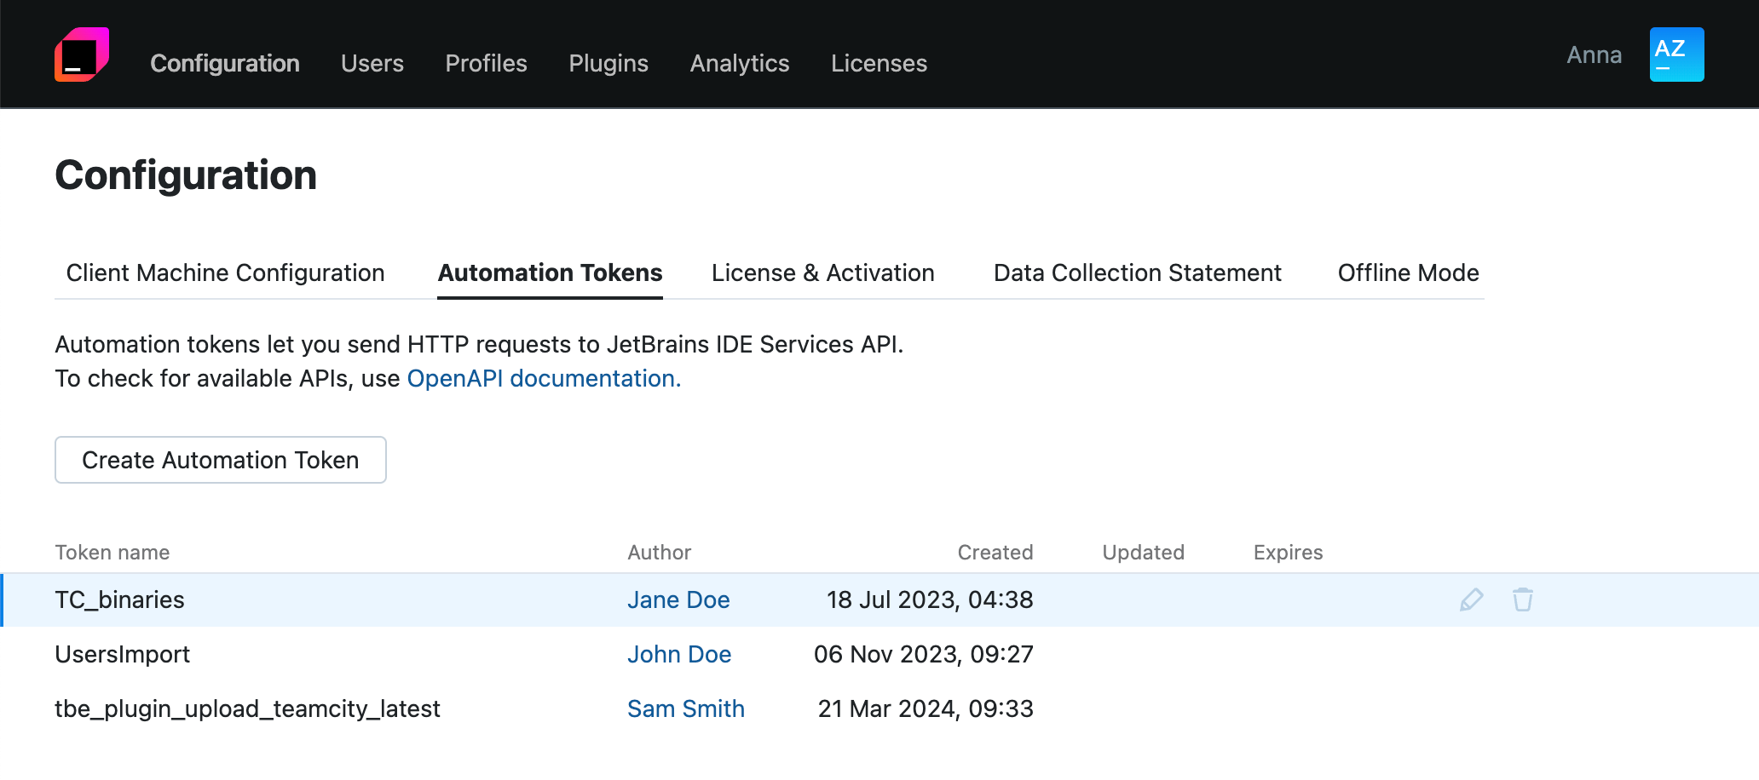Open the OpenAPI documentation
The width and height of the screenshot is (1759, 780).
coord(542,378)
